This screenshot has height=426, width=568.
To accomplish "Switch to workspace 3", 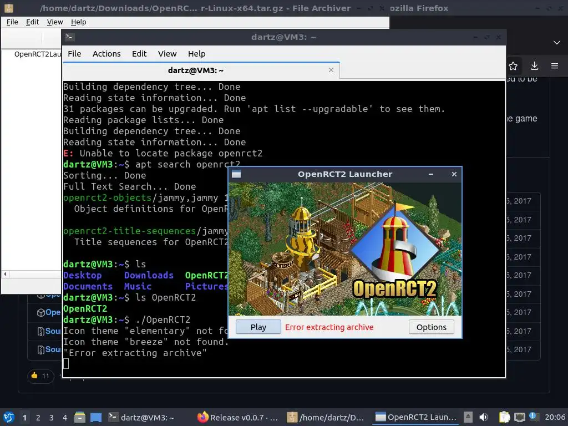I will 52,418.
